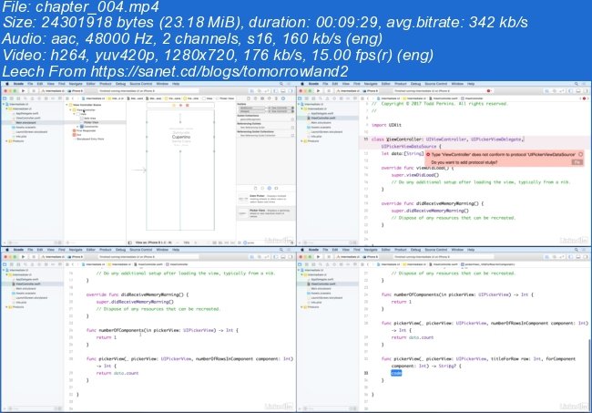Show the Media library in the top-left frame
592x413 pixels.
point(276,188)
